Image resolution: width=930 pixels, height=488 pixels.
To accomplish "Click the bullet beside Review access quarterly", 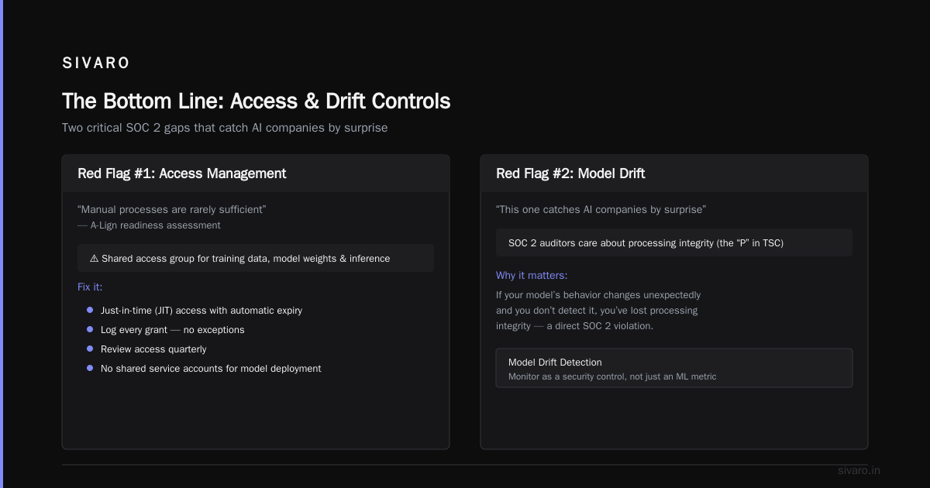I will tap(90, 349).
